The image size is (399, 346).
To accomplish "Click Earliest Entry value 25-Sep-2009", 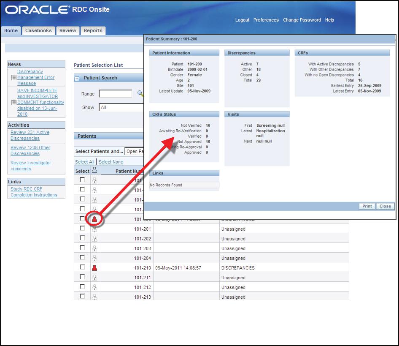I will point(369,86).
